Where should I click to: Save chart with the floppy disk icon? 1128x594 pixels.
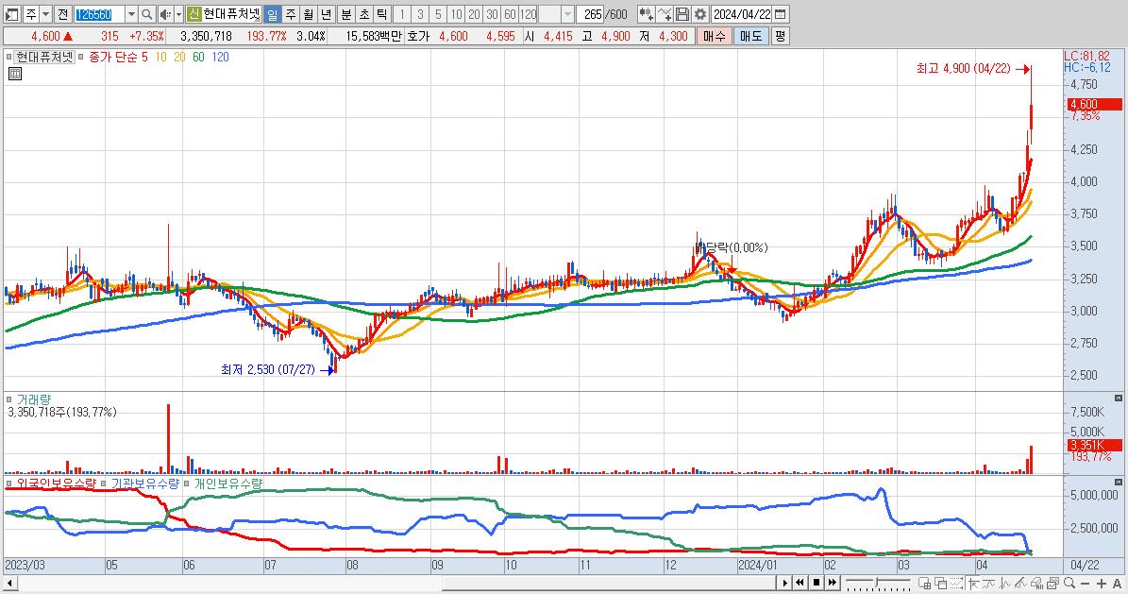pos(682,14)
